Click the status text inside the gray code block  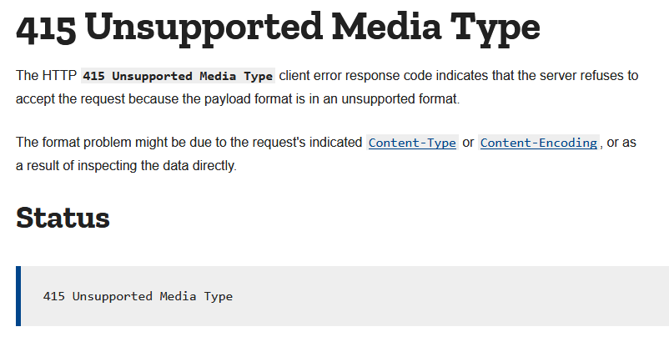point(138,296)
